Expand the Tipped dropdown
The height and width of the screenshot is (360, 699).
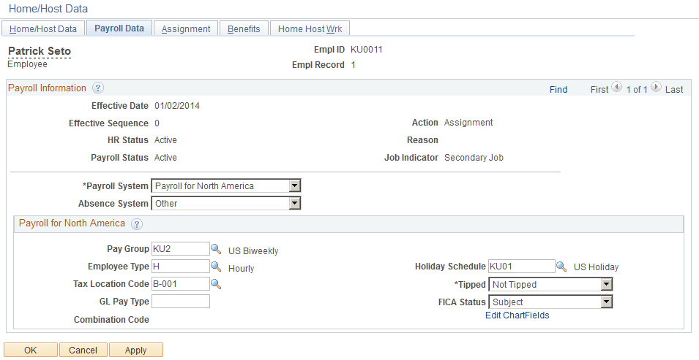point(605,284)
